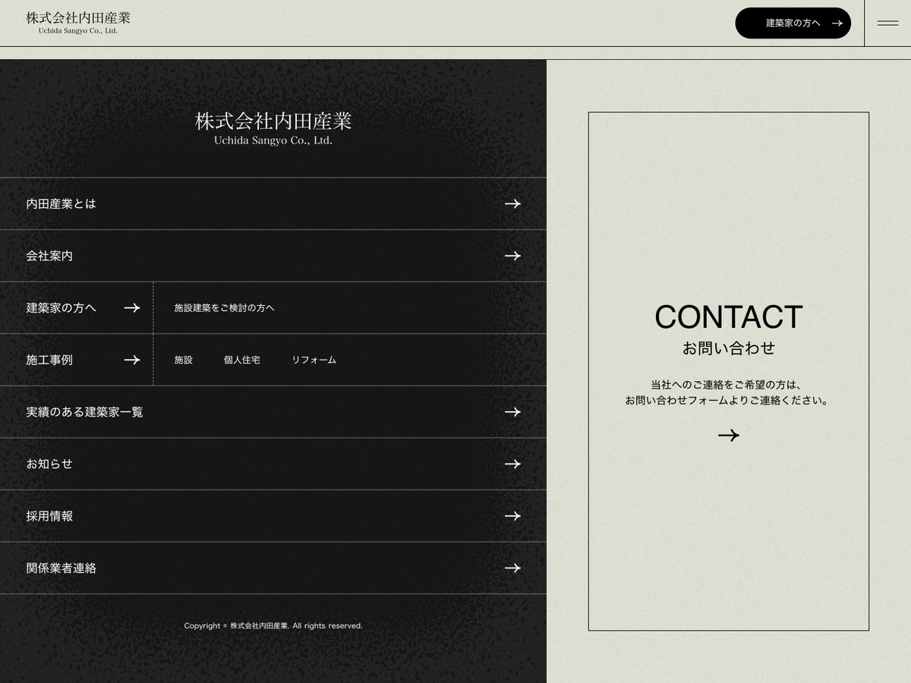Click the arrow icon beside 会社案内
The image size is (911, 683).
[x=513, y=256]
